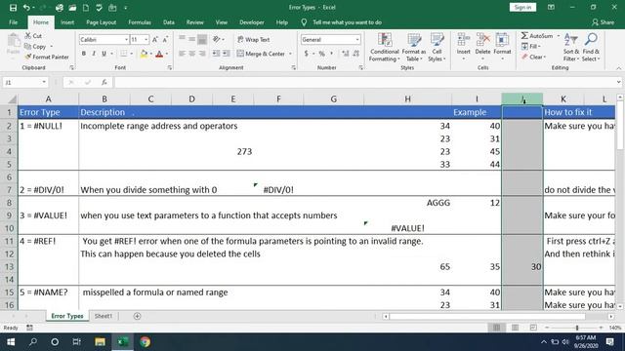Image resolution: width=625 pixels, height=351 pixels.
Task: Increase font size with larger A icon
Action: (155, 39)
